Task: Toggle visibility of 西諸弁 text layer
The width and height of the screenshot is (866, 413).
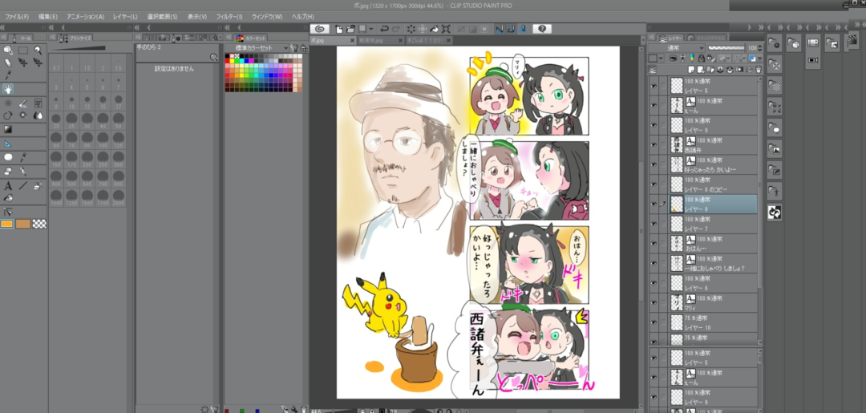Action: (654, 144)
